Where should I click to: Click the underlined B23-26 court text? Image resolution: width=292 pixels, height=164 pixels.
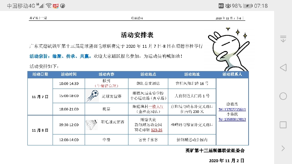click(156, 129)
